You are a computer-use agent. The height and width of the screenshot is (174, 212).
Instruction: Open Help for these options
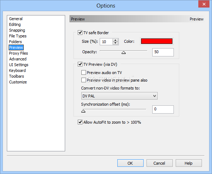[189, 163]
